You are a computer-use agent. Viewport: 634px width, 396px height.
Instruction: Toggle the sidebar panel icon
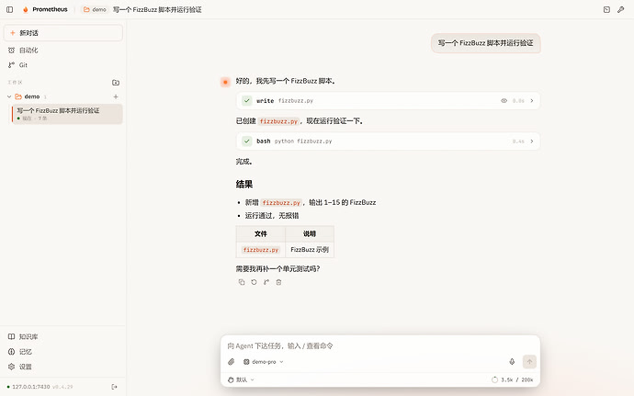pos(10,9)
